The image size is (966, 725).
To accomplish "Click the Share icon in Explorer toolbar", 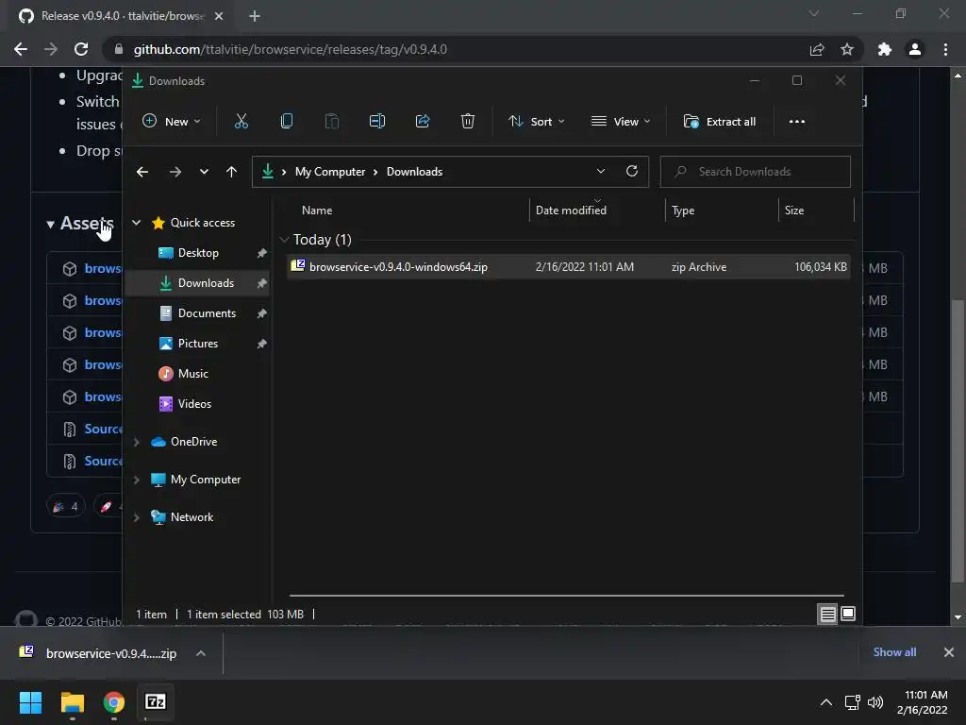I will (423, 122).
